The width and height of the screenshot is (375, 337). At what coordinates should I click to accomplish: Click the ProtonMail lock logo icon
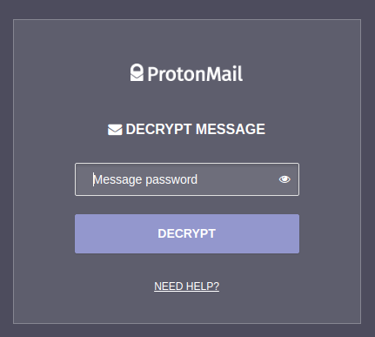pos(137,72)
